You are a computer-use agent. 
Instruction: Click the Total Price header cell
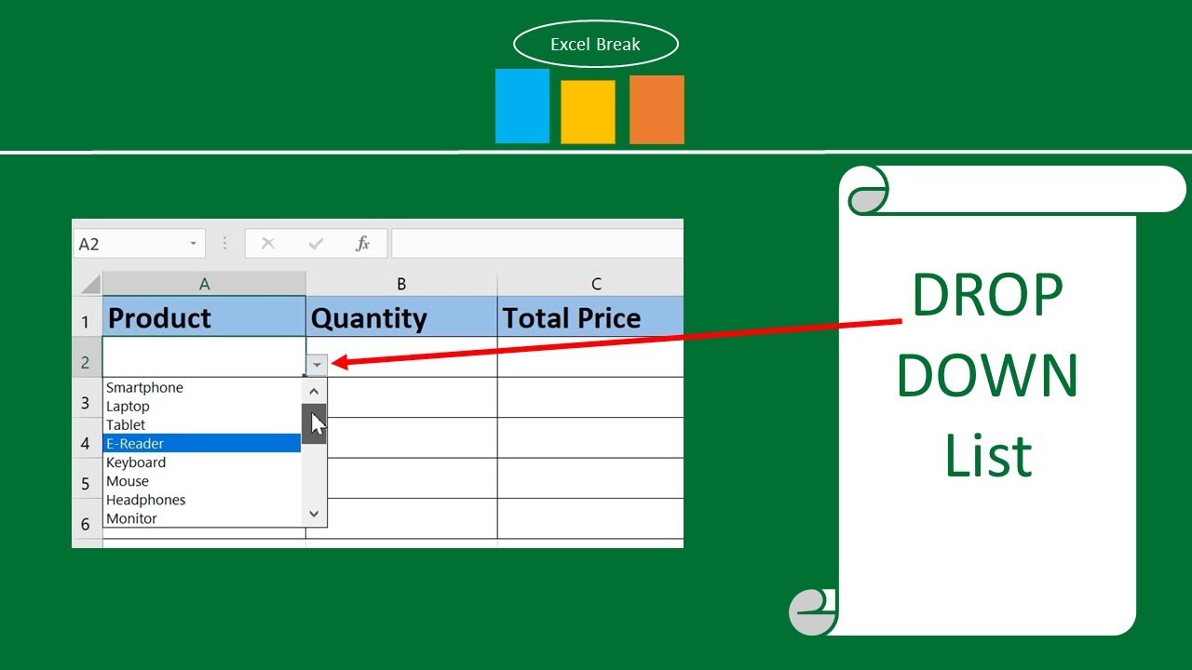pos(590,317)
